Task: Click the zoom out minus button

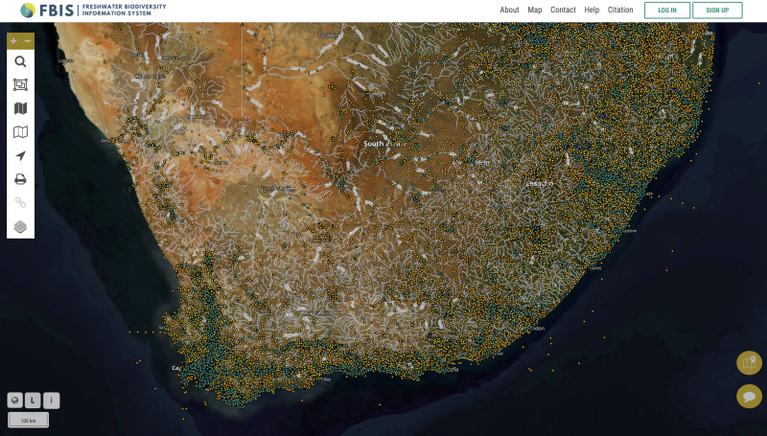Action: pos(28,41)
